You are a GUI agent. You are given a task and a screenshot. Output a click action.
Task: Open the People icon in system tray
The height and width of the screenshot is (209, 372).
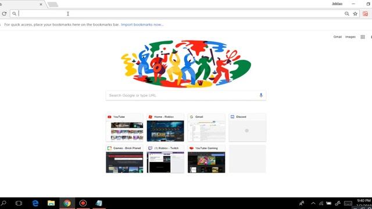(302, 203)
